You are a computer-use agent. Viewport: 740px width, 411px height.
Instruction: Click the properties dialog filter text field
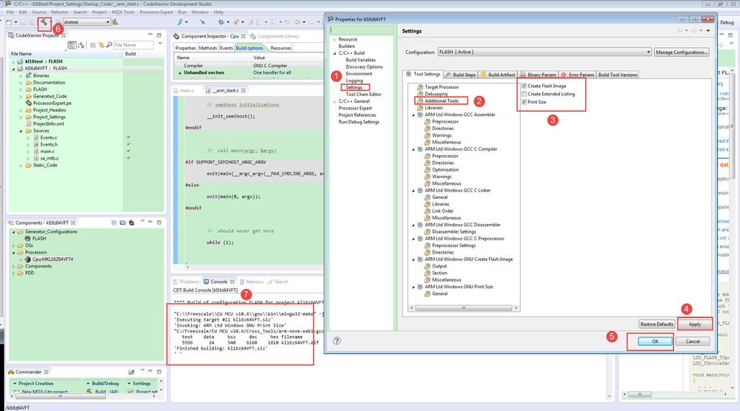coord(361,30)
